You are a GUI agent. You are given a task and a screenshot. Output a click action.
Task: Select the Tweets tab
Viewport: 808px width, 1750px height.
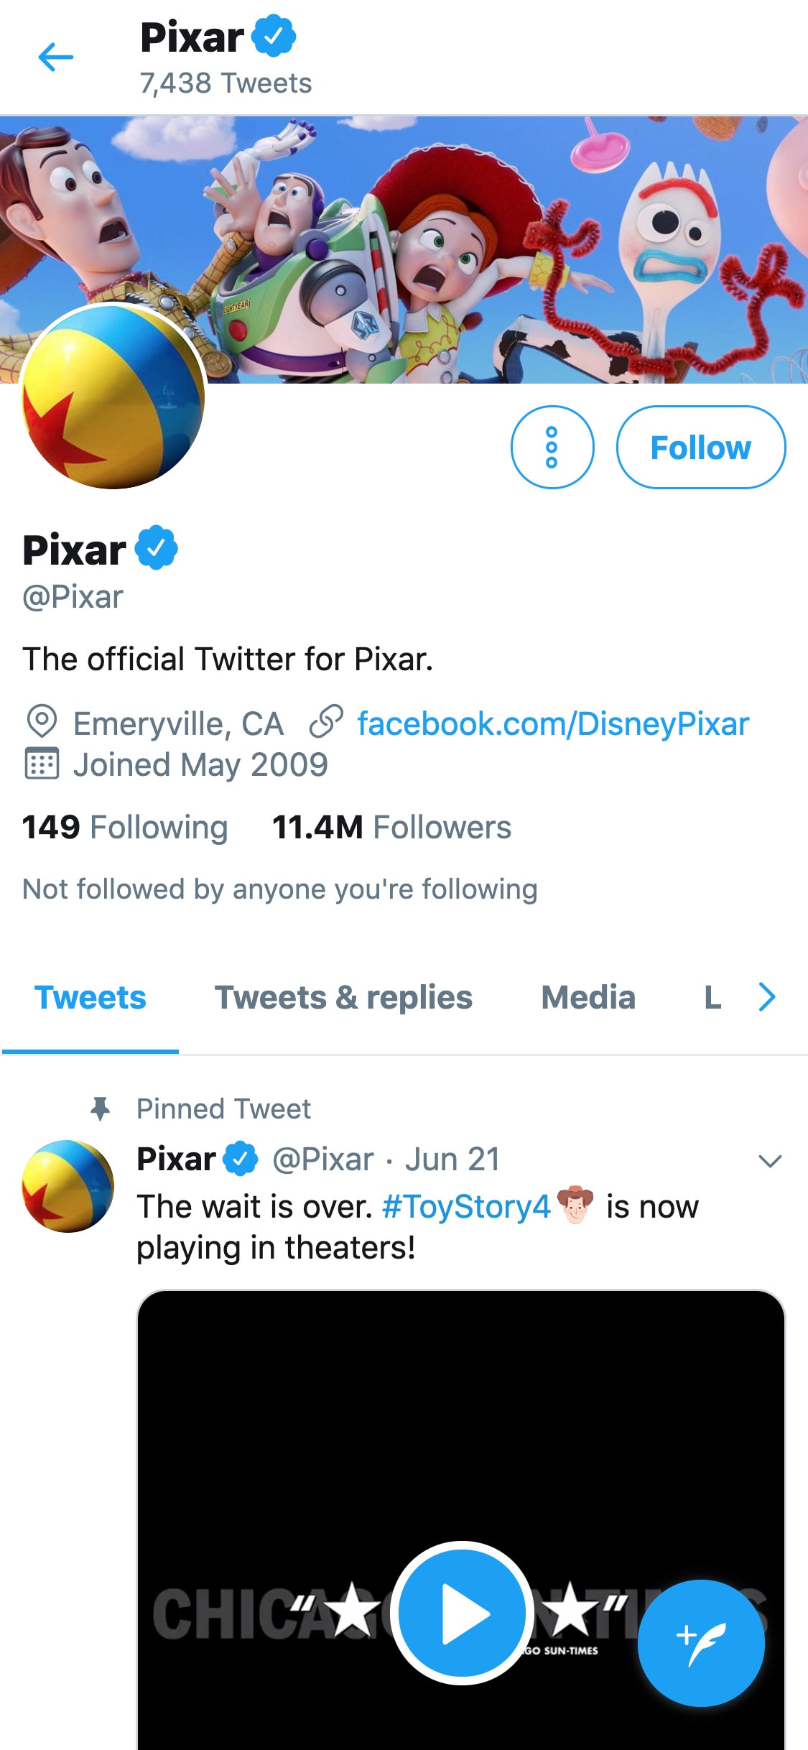90,998
